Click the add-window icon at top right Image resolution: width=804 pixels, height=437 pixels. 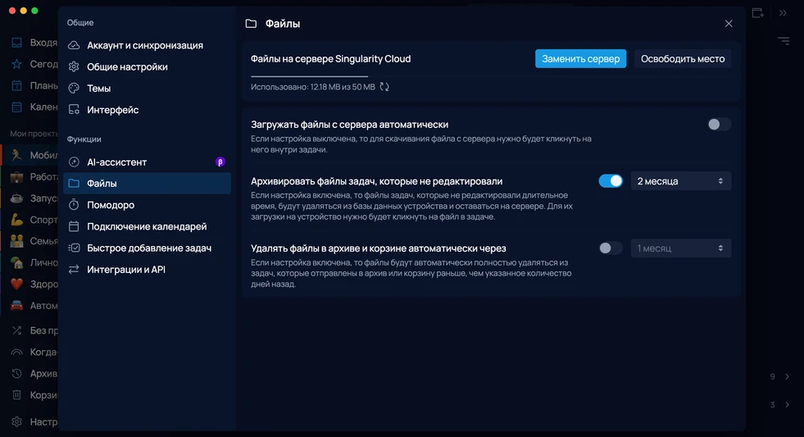coord(758,13)
